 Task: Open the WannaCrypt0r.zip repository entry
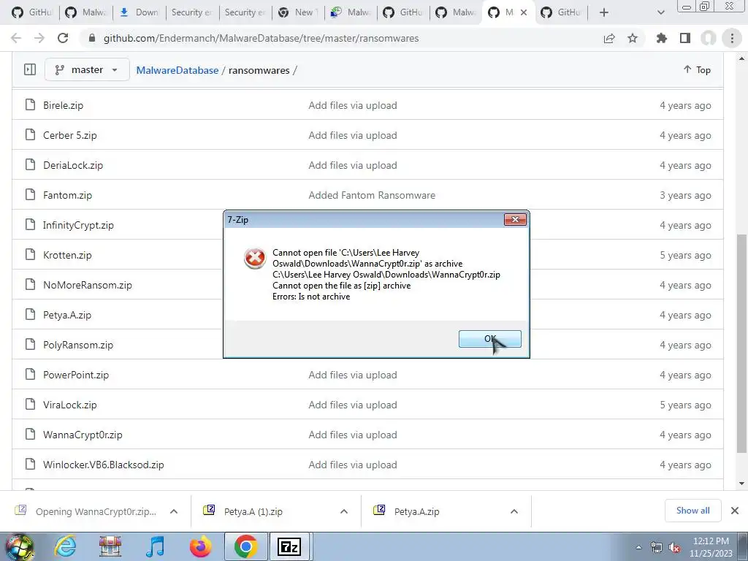(x=83, y=435)
